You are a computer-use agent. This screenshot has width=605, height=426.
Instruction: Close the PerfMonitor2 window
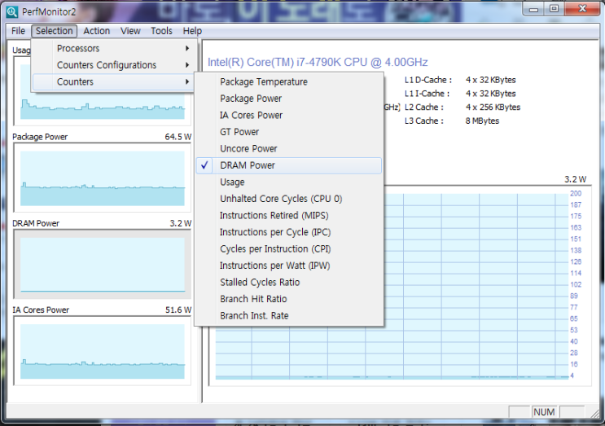click(x=583, y=9)
